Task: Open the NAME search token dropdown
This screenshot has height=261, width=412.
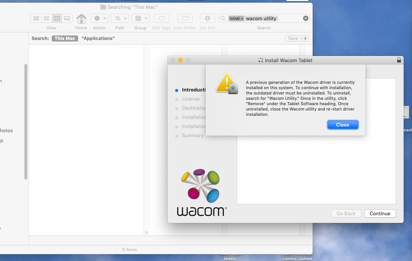Action: pyautogui.click(x=236, y=18)
